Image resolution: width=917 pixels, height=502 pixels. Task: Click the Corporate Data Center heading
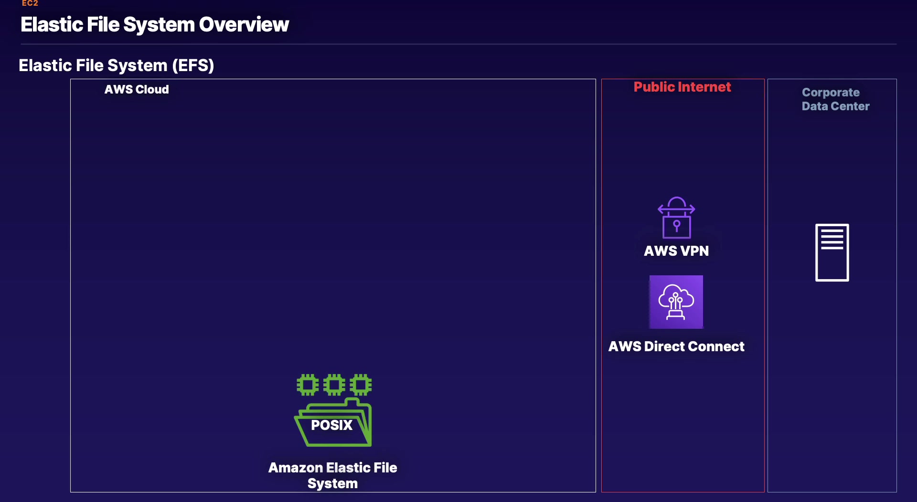[835, 99]
